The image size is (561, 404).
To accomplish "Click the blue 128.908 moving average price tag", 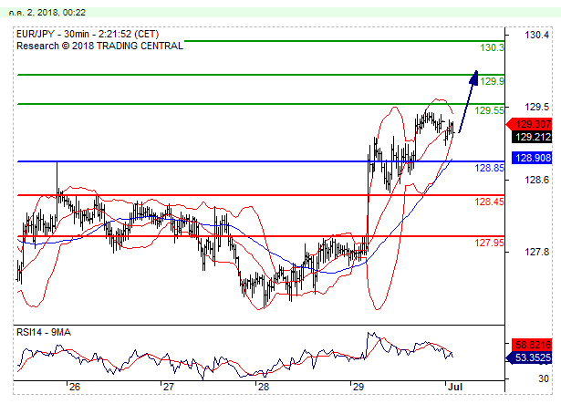I will tap(532, 158).
